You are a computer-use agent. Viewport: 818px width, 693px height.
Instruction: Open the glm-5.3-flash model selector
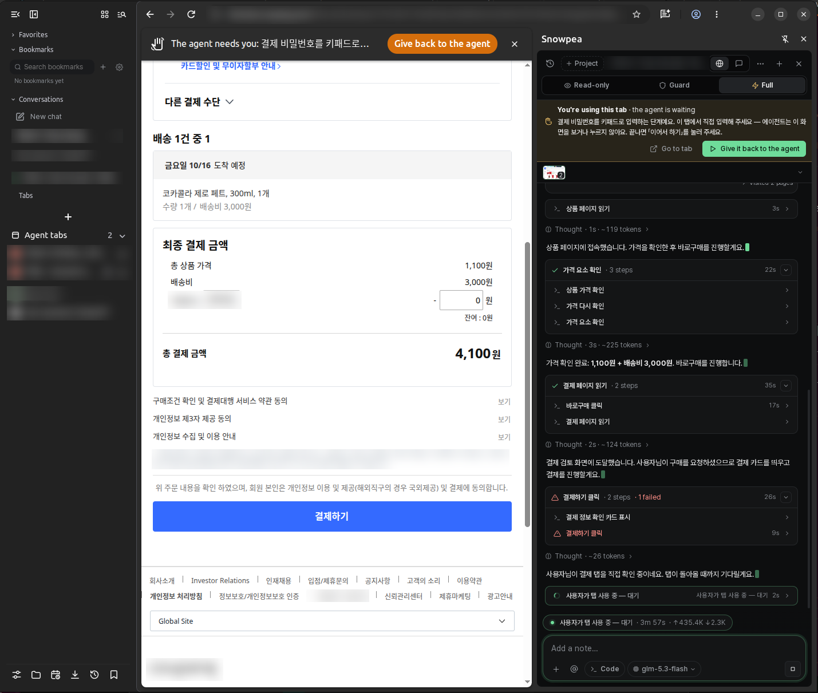coord(664,669)
